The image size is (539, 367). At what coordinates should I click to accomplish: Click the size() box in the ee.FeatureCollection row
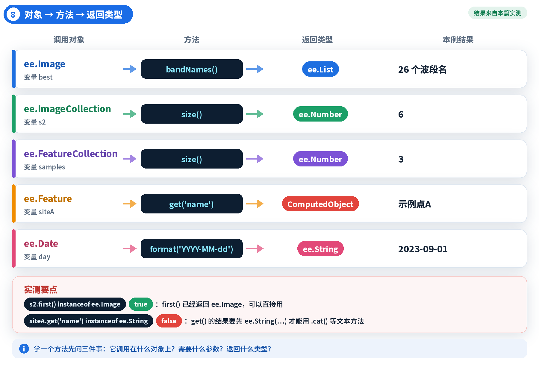tap(192, 159)
